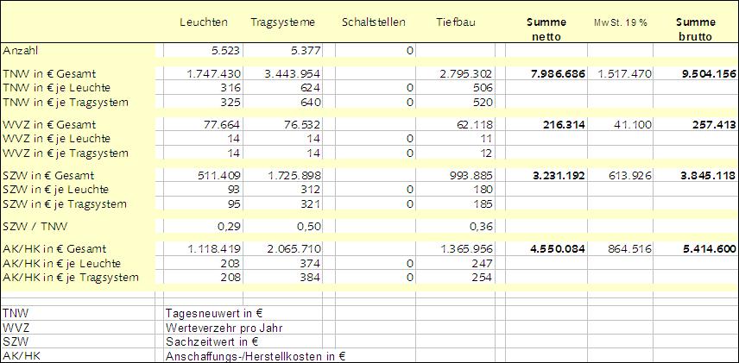Screen dimensions: 739x363
Task: Select the Tragsysteme column header
Action: [283, 22]
